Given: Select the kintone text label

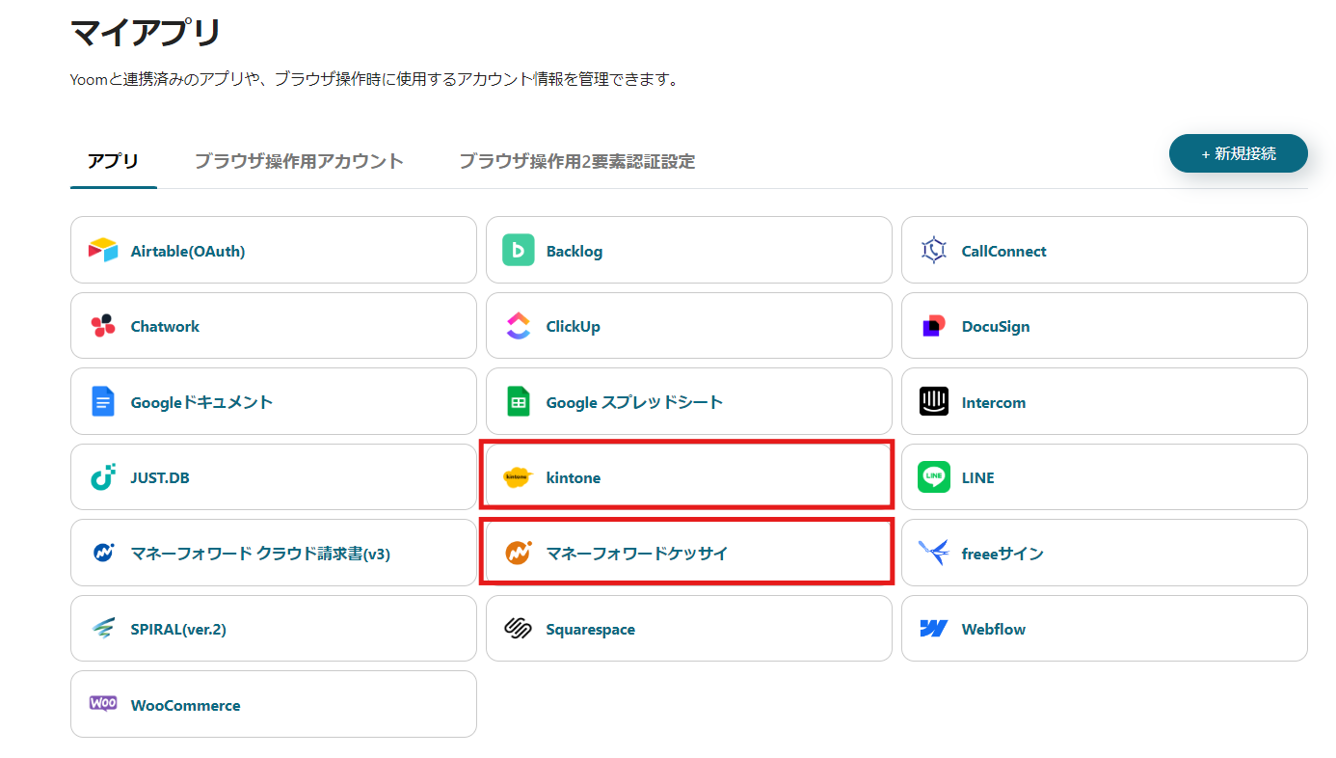Looking at the screenshot, I should (574, 478).
